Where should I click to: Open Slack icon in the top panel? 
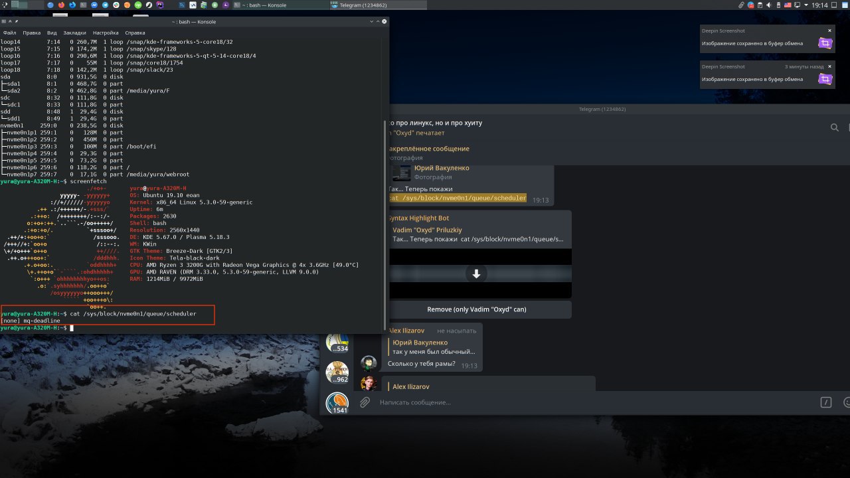coord(116,5)
